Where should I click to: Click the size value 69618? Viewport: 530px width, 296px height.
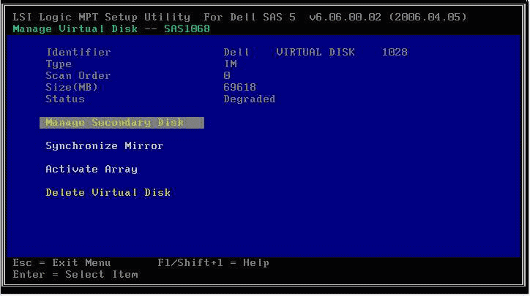239,88
